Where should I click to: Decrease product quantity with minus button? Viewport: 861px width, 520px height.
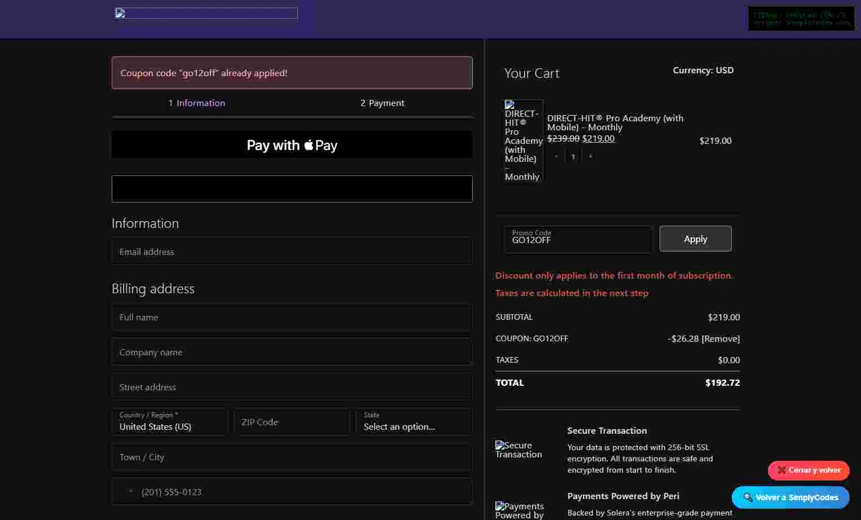556,156
